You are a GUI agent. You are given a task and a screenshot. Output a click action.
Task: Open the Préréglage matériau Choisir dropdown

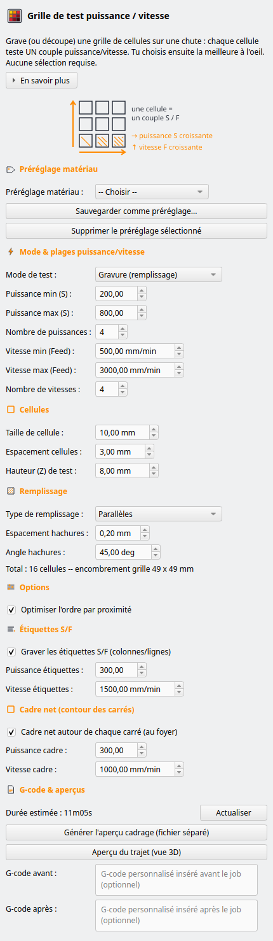152,192
